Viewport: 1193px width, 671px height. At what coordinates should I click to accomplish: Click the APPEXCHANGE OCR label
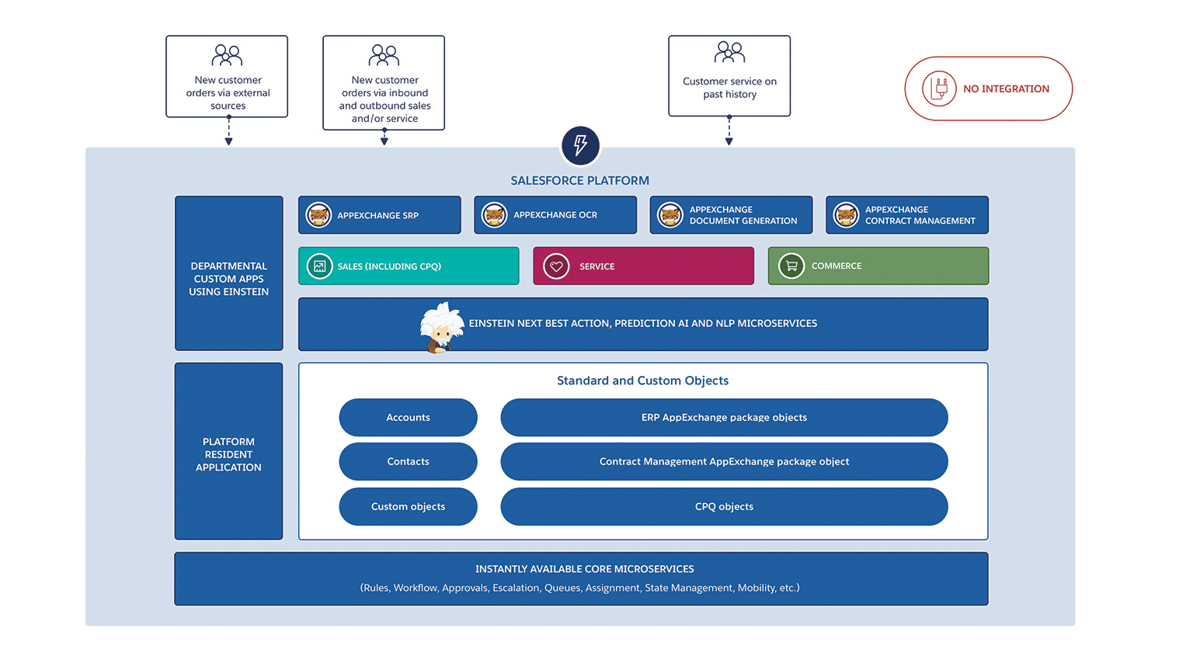[x=555, y=215]
